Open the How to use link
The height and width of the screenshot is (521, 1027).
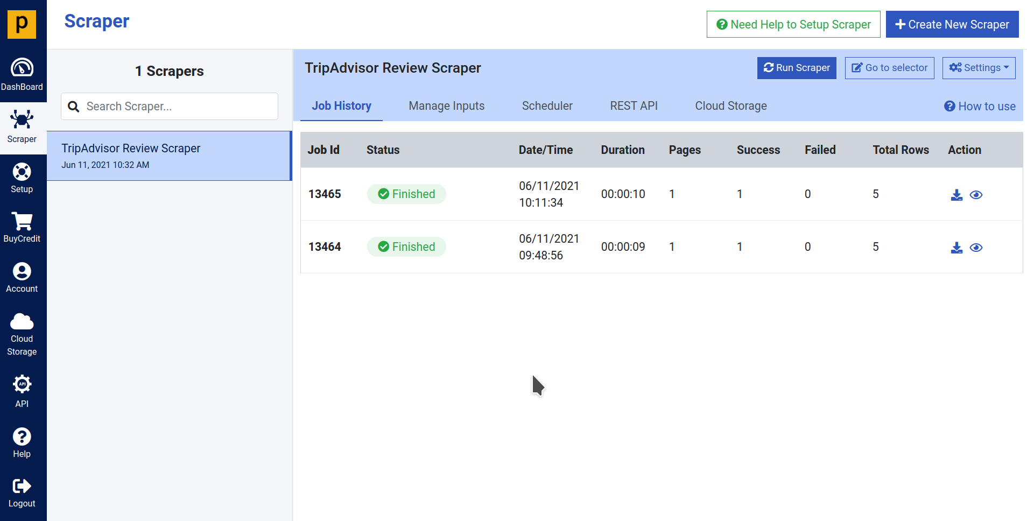coord(980,107)
